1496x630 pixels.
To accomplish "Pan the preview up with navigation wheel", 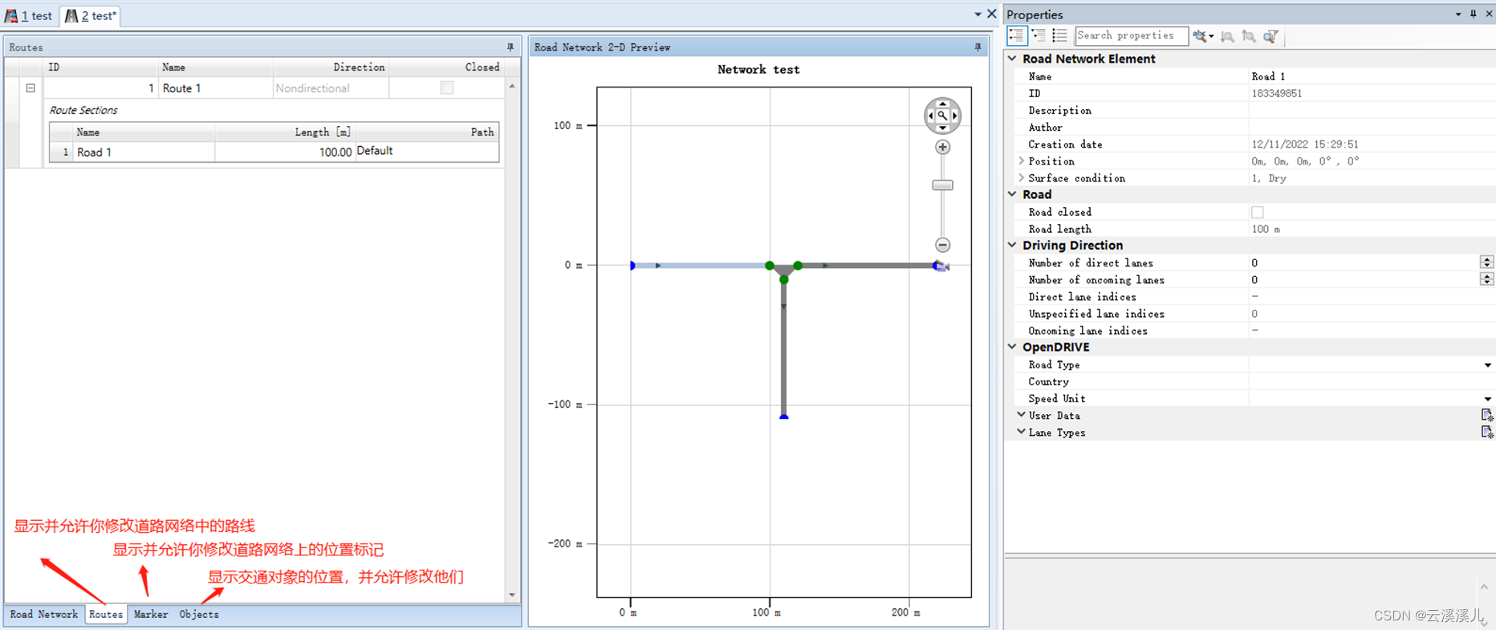I will click(x=942, y=103).
